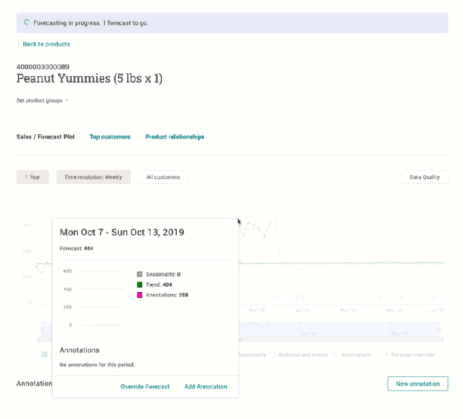Click Override Forecast in the popup
This screenshot has width=463, height=419.
pyautogui.click(x=146, y=387)
